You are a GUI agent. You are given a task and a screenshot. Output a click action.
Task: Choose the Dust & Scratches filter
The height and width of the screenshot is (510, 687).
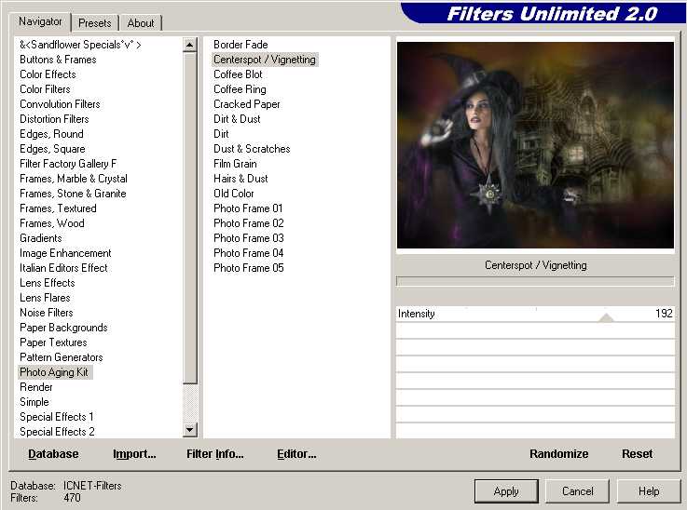[252, 149]
